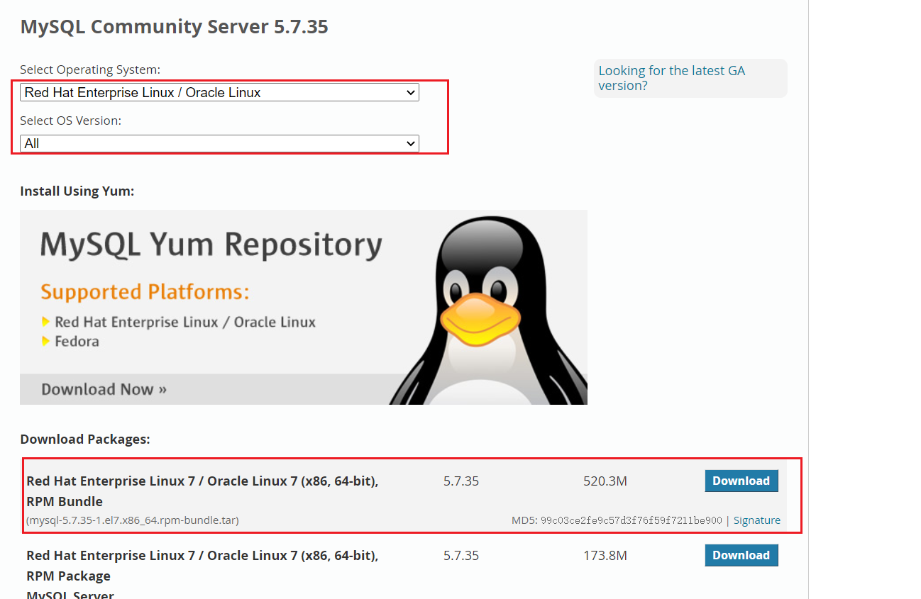921x599 pixels.
Task: Click the 'MySQL Community Server 5.7.35' heading
Action: [x=174, y=27]
